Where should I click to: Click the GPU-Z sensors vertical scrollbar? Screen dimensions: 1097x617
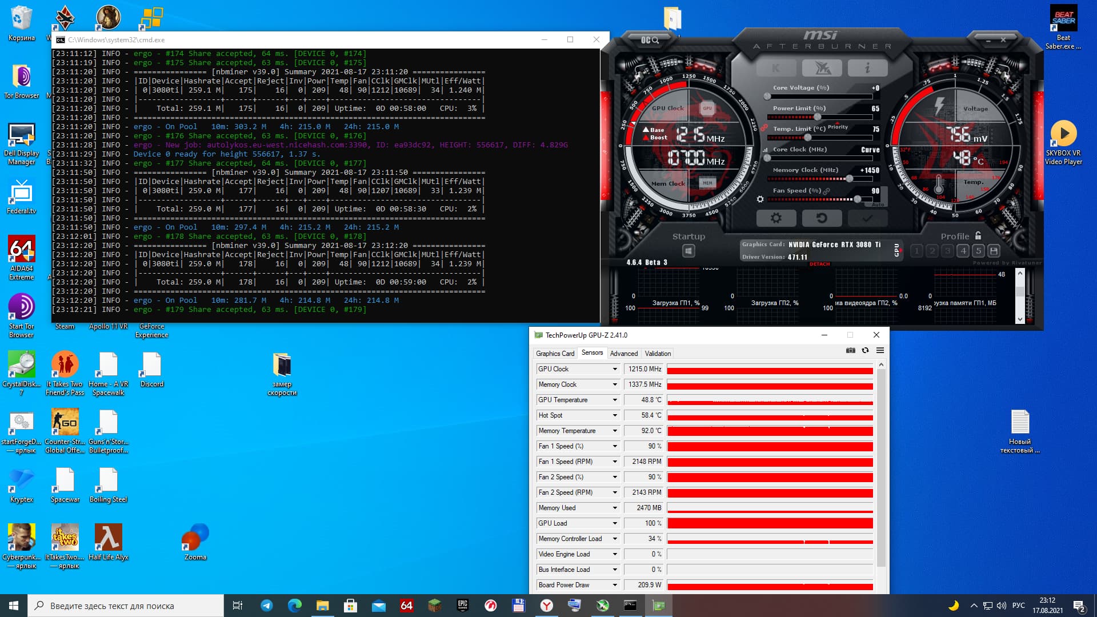[x=881, y=468]
